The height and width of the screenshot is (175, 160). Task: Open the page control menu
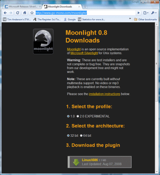tap(146, 13)
